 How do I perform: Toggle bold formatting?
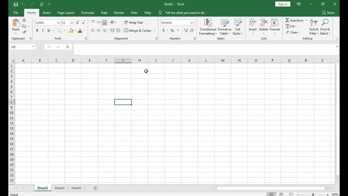(x=37, y=30)
